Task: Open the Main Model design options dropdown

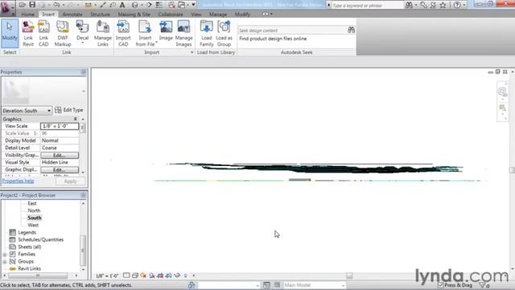Action: click(343, 285)
